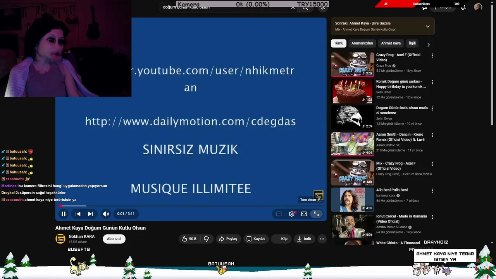Viewport: 496px width, 279px height.
Task: Pause the video with the pause button
Action: (x=64, y=214)
